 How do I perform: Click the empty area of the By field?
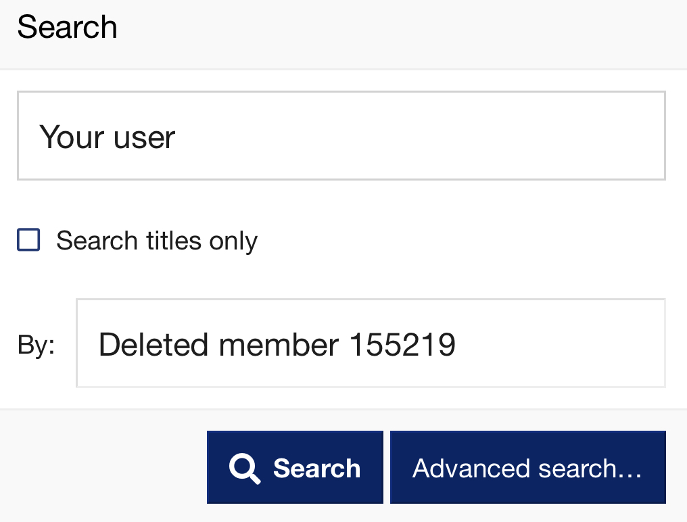pyautogui.click(x=561, y=343)
